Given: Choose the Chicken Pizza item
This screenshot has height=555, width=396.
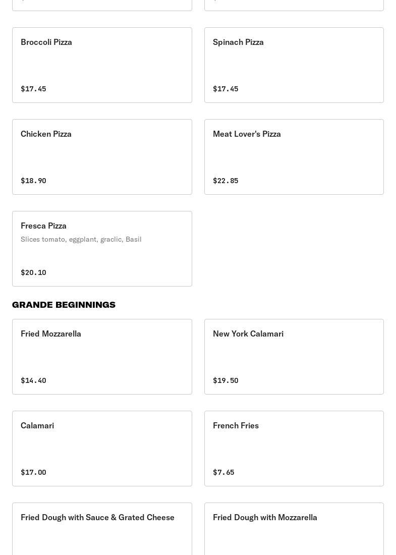Looking at the screenshot, I should coord(102,157).
